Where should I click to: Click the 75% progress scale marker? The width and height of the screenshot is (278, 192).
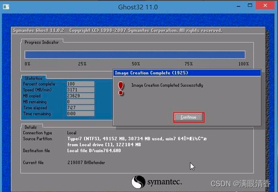coord(189,64)
